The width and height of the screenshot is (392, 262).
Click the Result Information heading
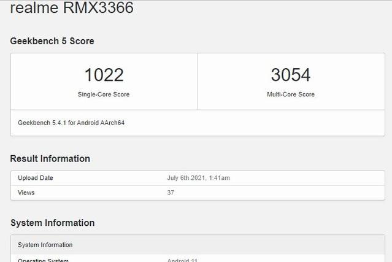pyautogui.click(x=50, y=159)
